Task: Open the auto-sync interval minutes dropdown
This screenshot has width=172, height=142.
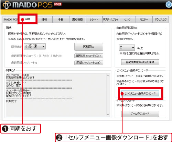Action: [x=127, y=48]
